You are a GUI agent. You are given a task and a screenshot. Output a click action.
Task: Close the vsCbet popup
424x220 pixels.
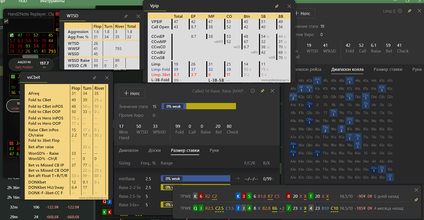107,78
